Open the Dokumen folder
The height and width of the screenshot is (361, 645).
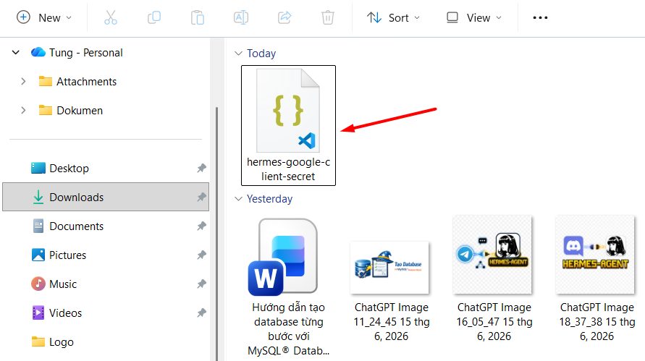(x=71, y=110)
